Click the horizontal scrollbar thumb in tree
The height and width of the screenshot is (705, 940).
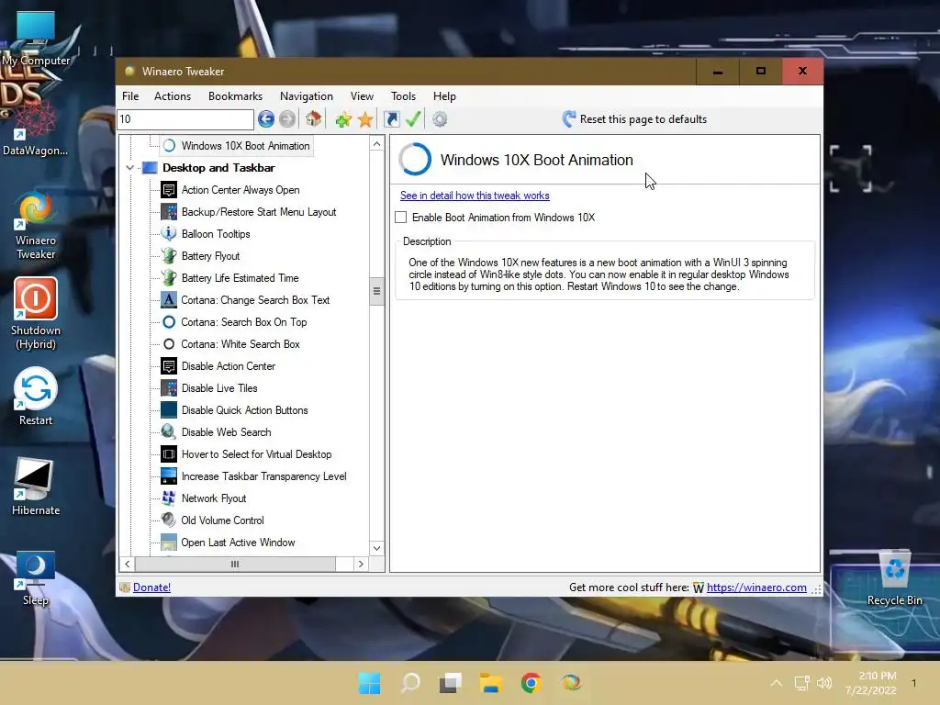tap(235, 565)
